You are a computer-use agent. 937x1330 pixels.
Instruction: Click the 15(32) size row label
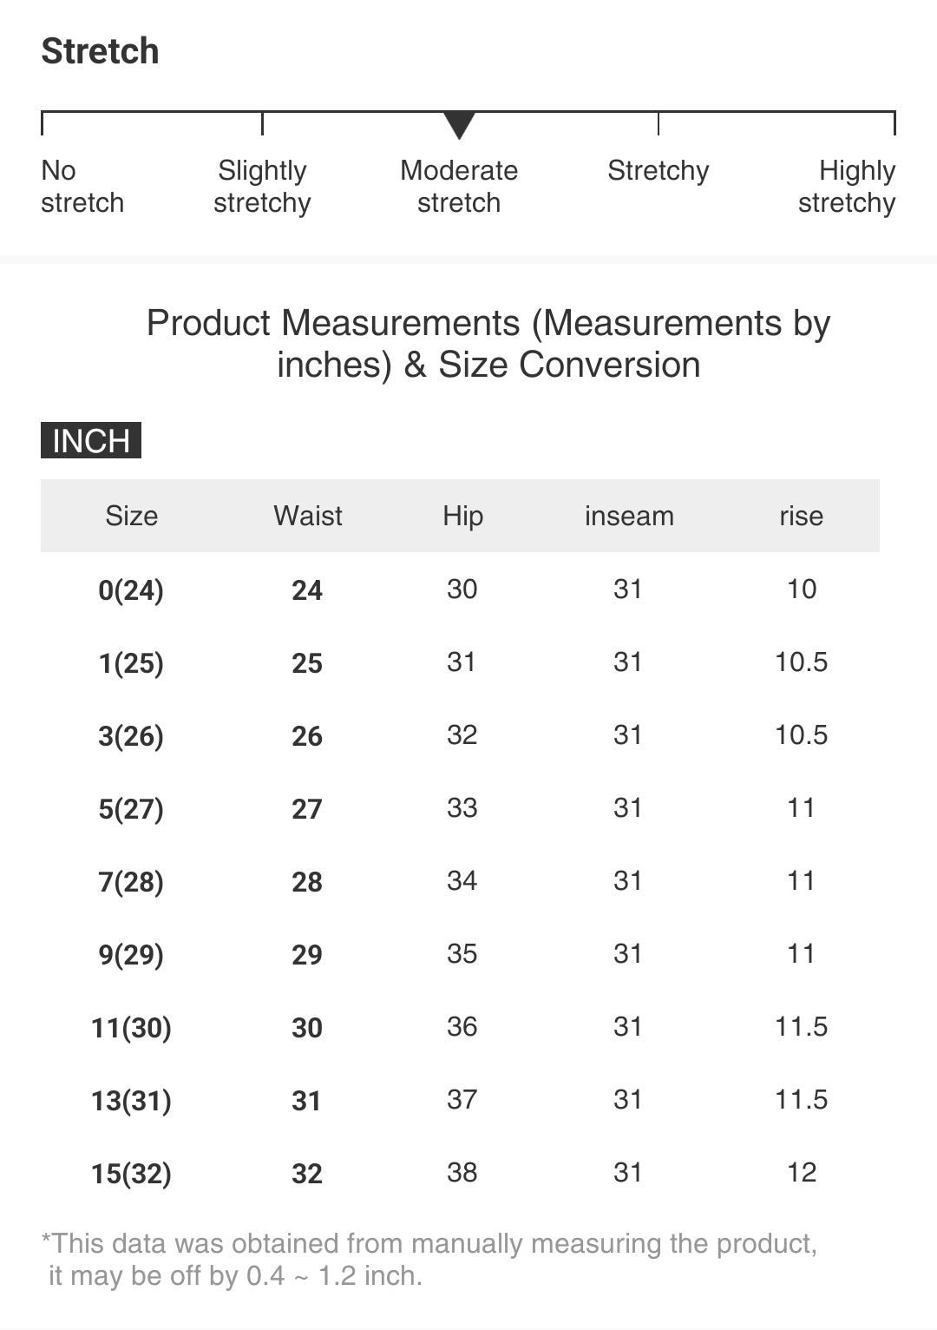point(131,1174)
